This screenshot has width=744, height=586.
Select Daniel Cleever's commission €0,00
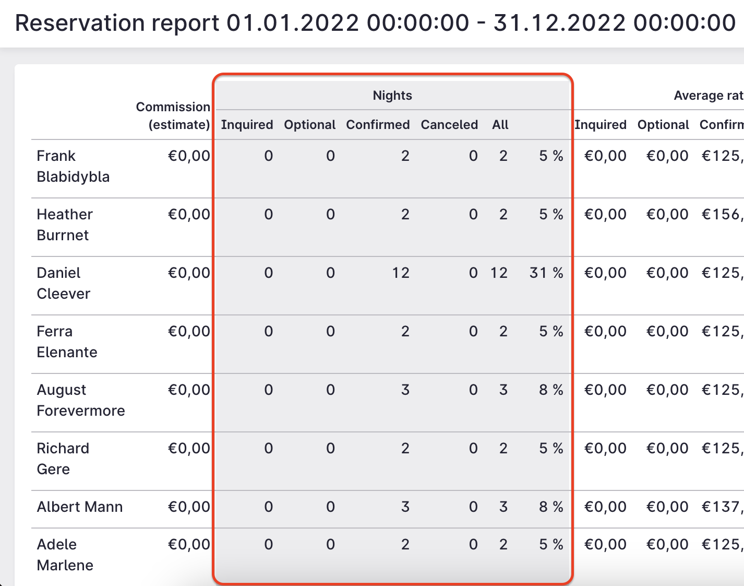pos(189,273)
